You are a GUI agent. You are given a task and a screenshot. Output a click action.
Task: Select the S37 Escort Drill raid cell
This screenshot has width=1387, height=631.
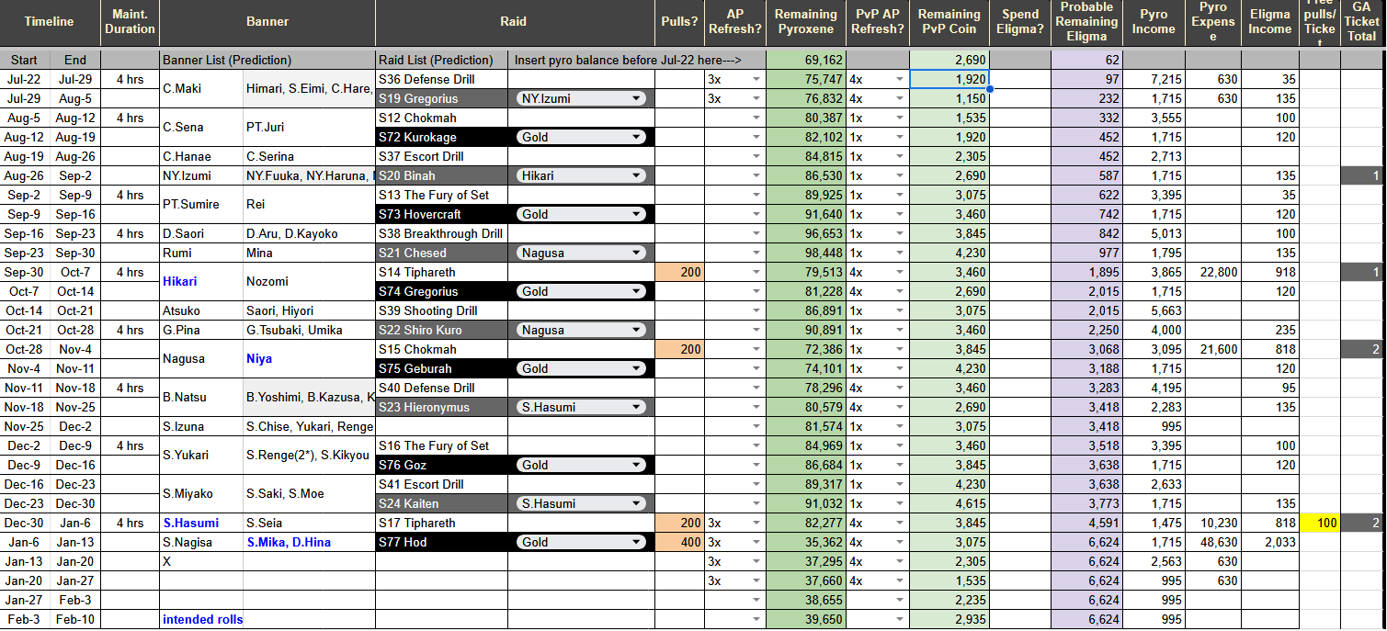pyautogui.click(x=442, y=157)
